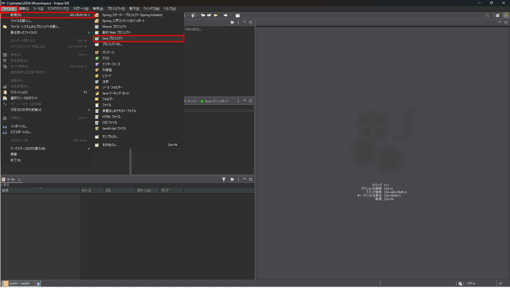Click the heap status 342M / 1406M bar
Viewport: 510px width, 288px height.
tap(19, 284)
